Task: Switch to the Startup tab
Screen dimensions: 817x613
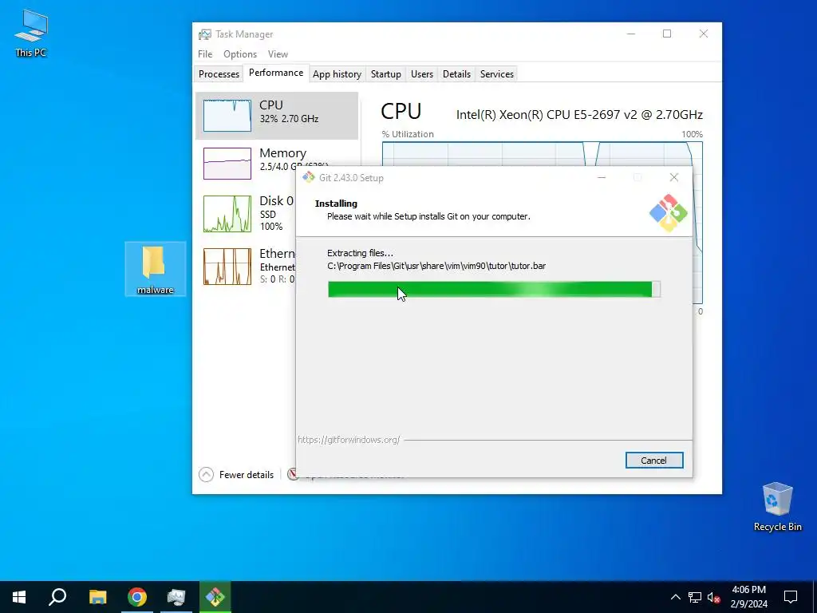Action: click(x=386, y=74)
